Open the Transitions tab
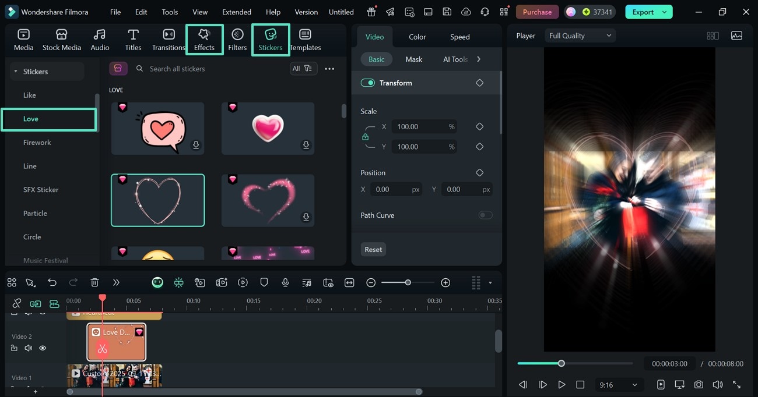 coord(169,40)
